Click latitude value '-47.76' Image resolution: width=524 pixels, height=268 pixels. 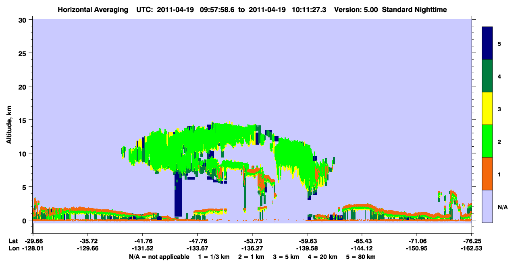tap(197, 241)
